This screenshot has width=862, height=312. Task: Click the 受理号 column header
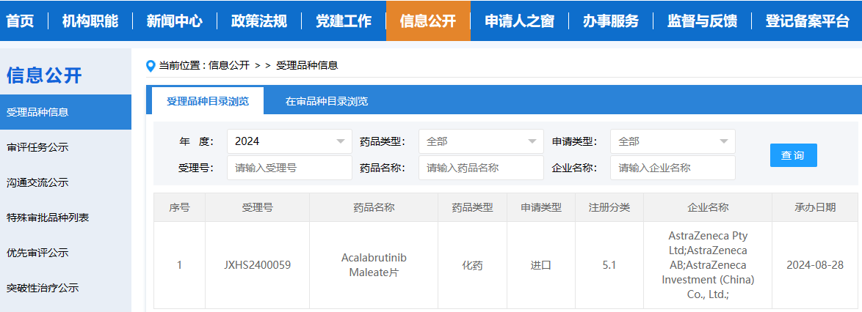[257, 208]
